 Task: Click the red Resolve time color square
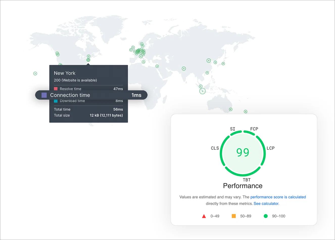56,89
